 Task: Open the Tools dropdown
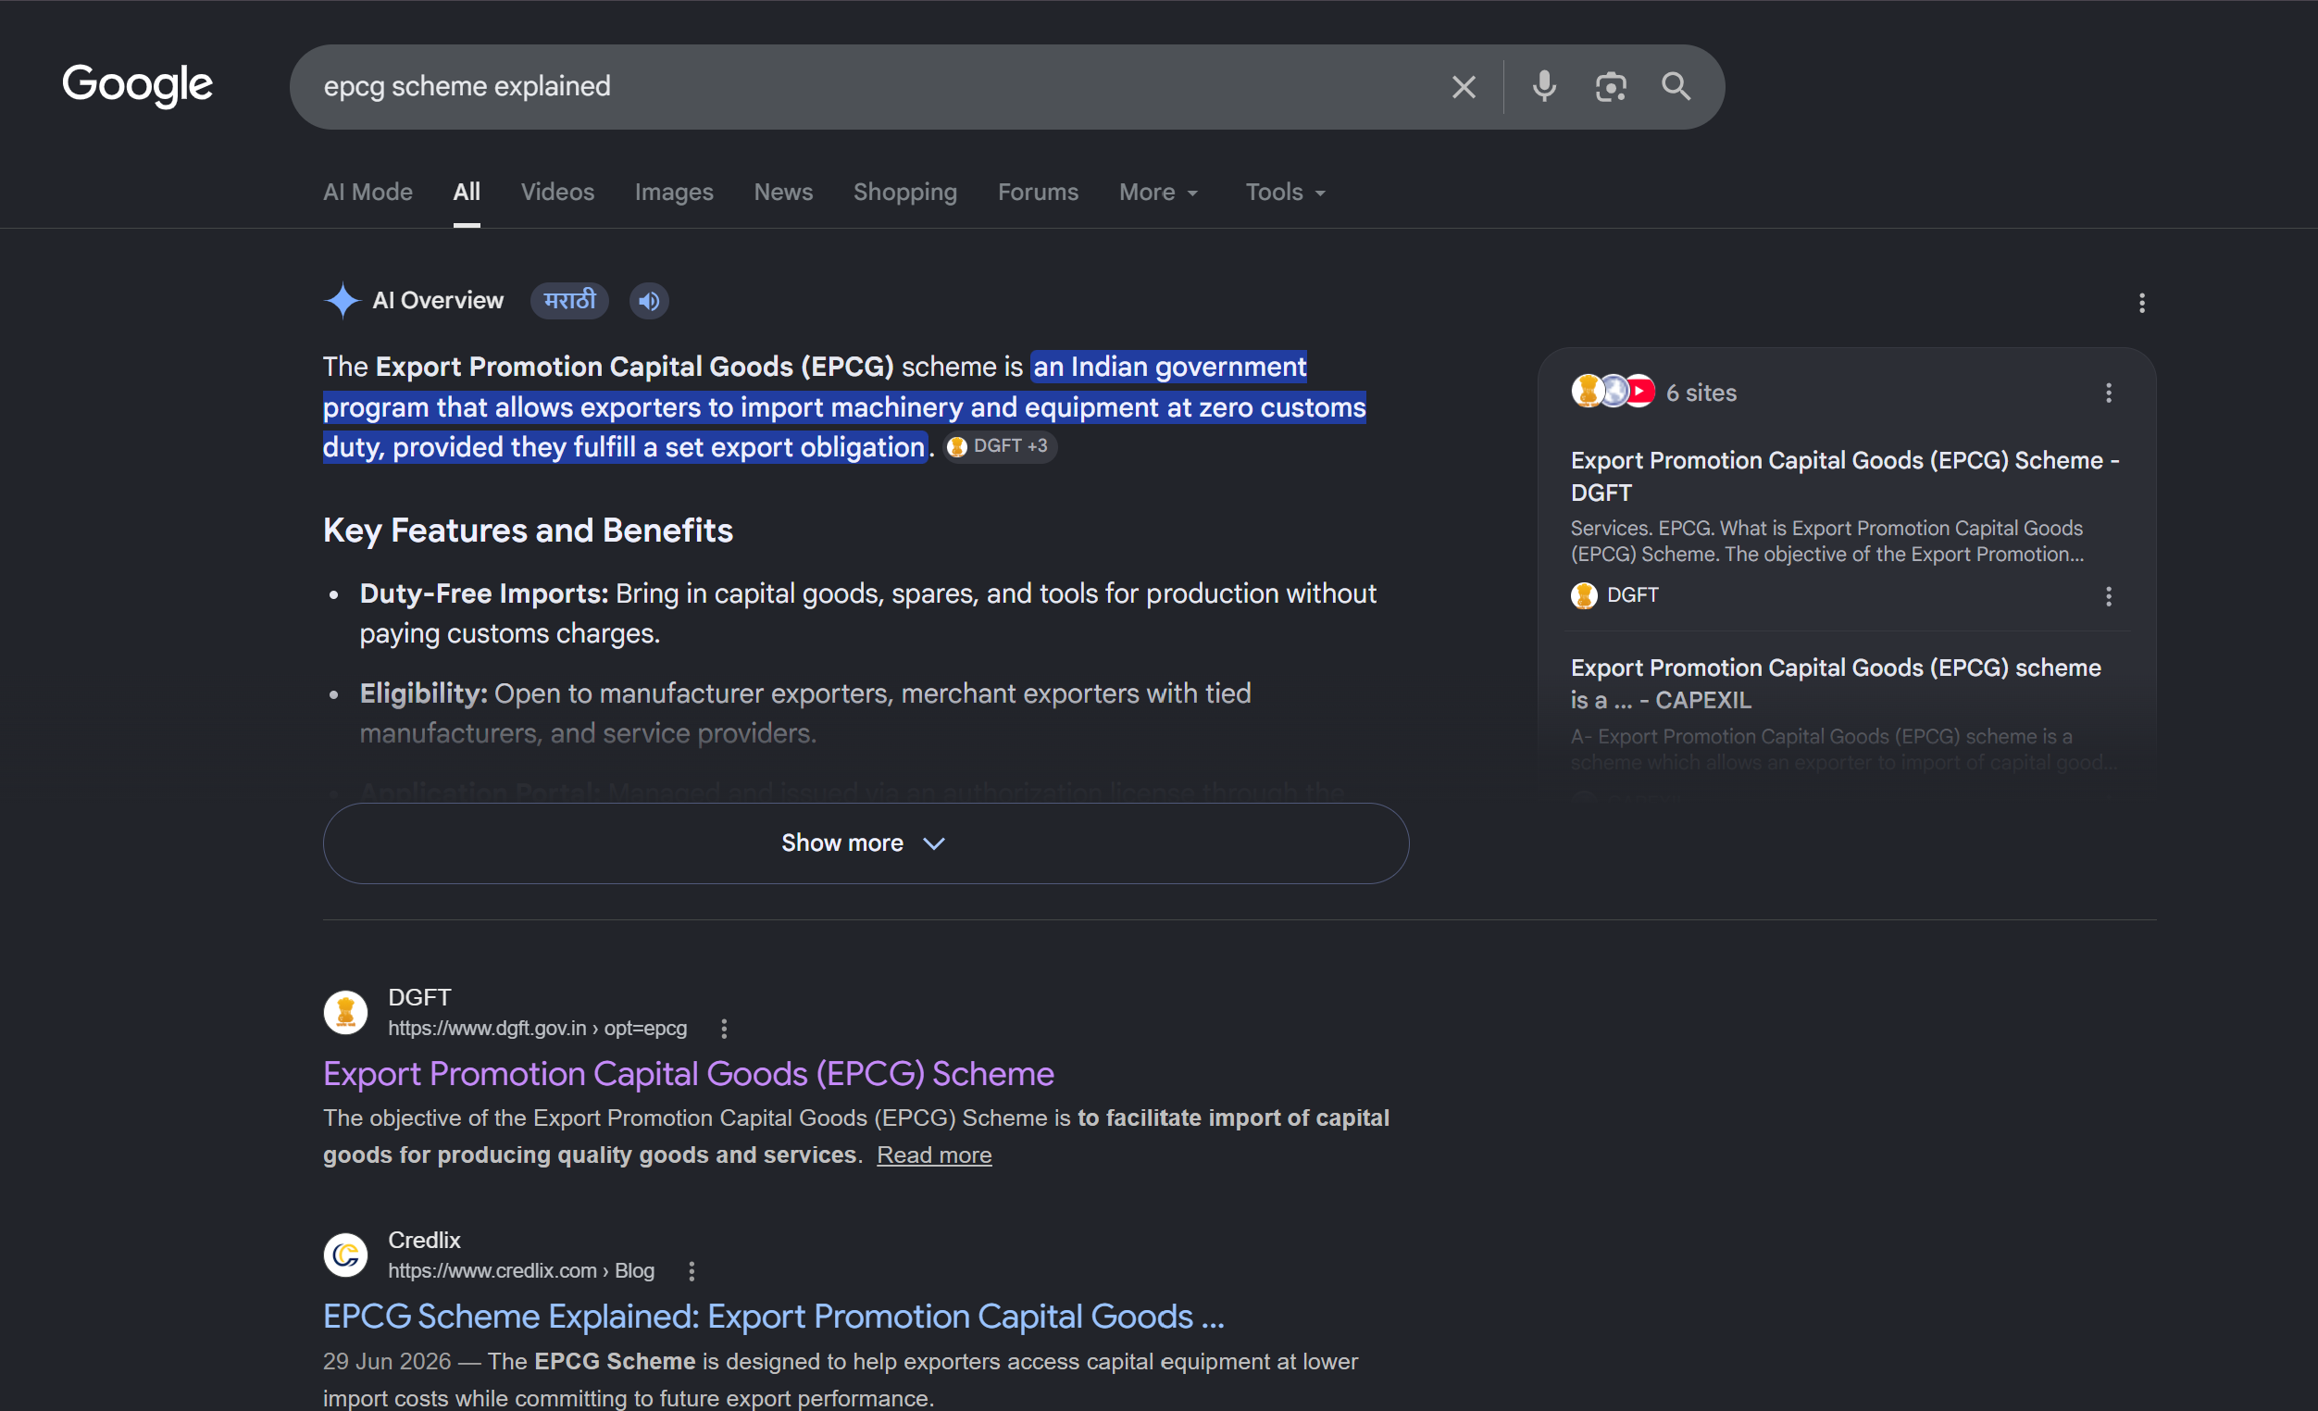(1285, 192)
